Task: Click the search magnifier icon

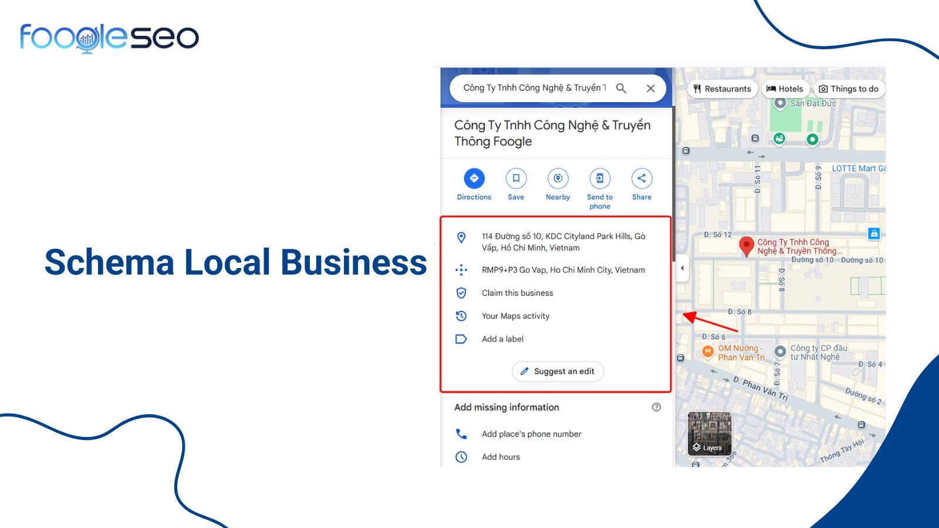Action: [x=621, y=88]
